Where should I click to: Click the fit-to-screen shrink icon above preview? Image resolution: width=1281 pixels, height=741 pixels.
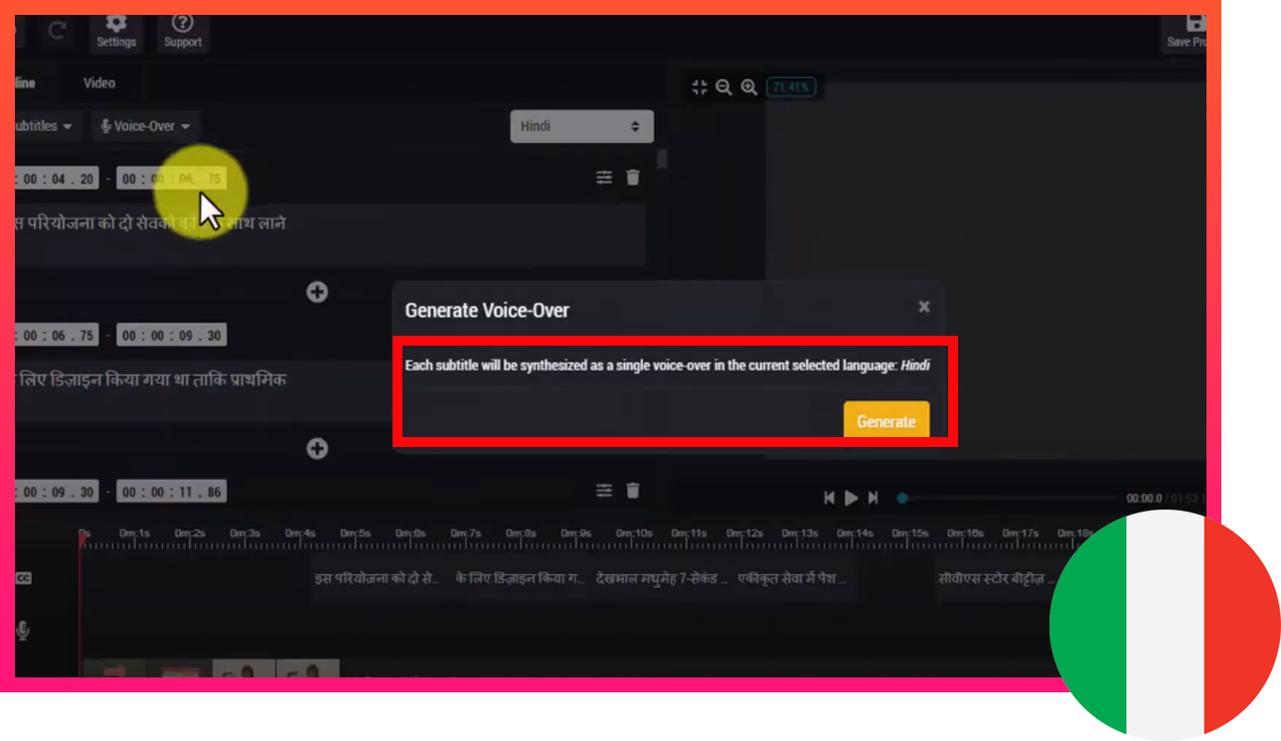[700, 87]
